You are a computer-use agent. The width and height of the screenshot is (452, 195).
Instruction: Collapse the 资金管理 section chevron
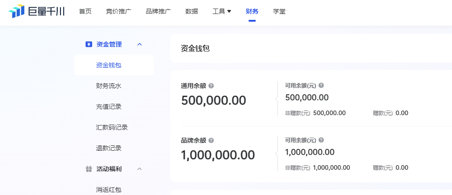(x=139, y=44)
